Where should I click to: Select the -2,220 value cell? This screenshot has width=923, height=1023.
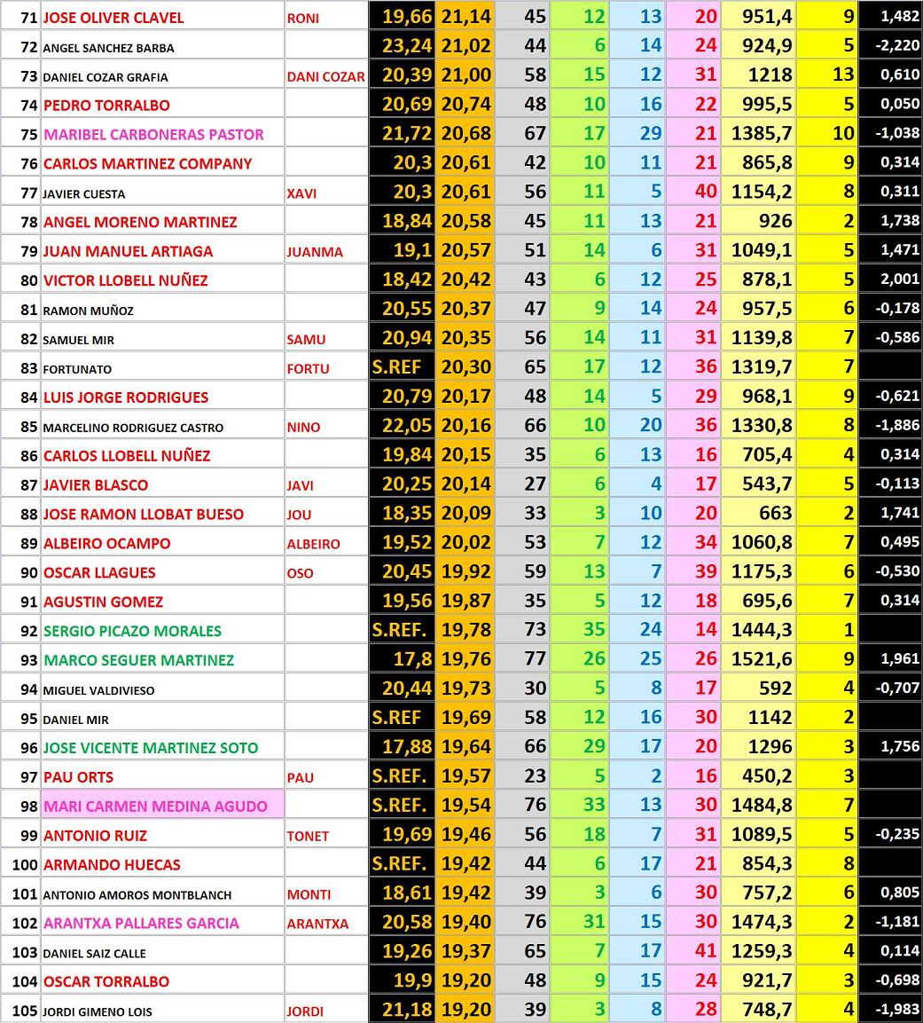click(889, 47)
